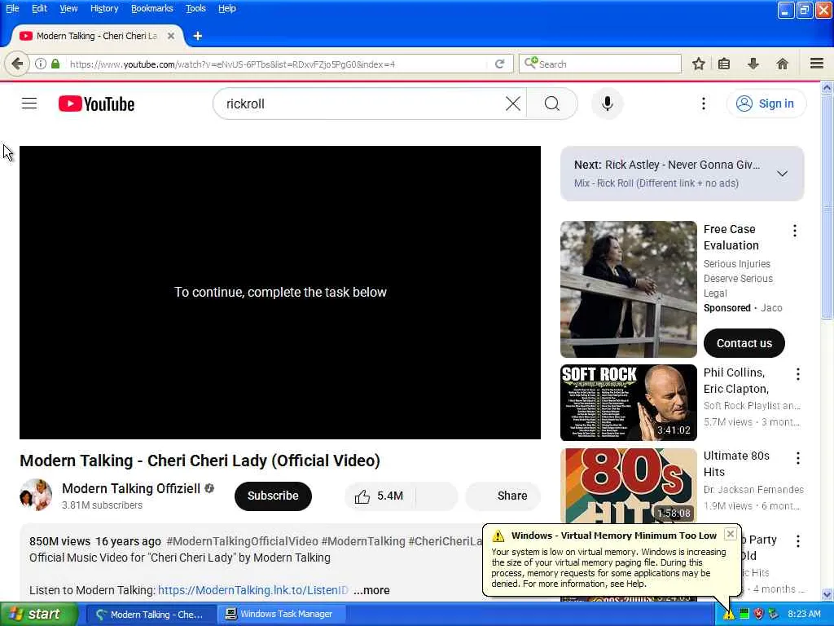
Task: Open the Bookmarks menu
Action: (x=151, y=8)
